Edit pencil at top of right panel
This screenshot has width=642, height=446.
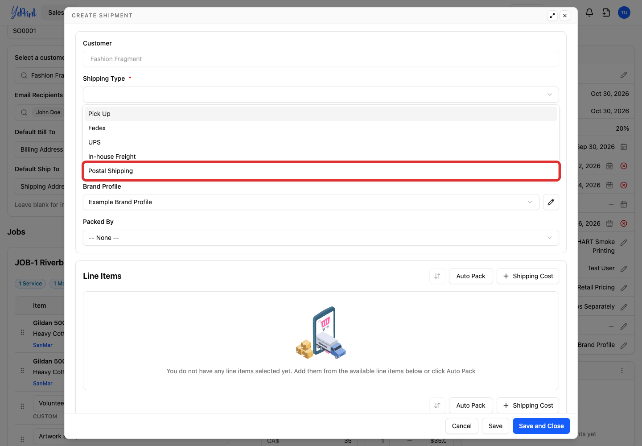pyautogui.click(x=624, y=75)
